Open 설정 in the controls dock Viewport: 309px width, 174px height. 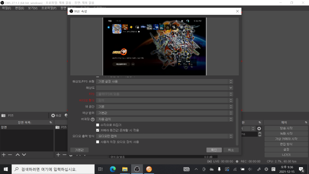[x=286, y=150]
